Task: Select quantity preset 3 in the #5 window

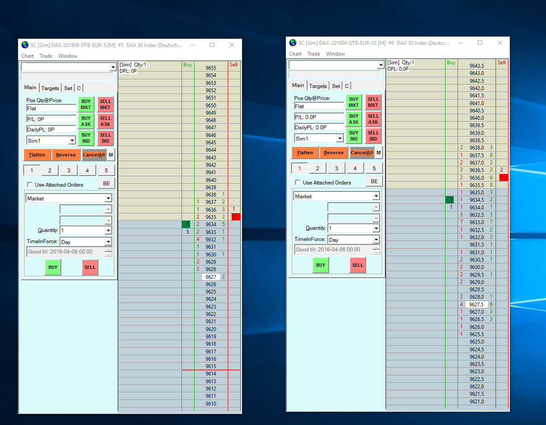Action: click(x=69, y=170)
